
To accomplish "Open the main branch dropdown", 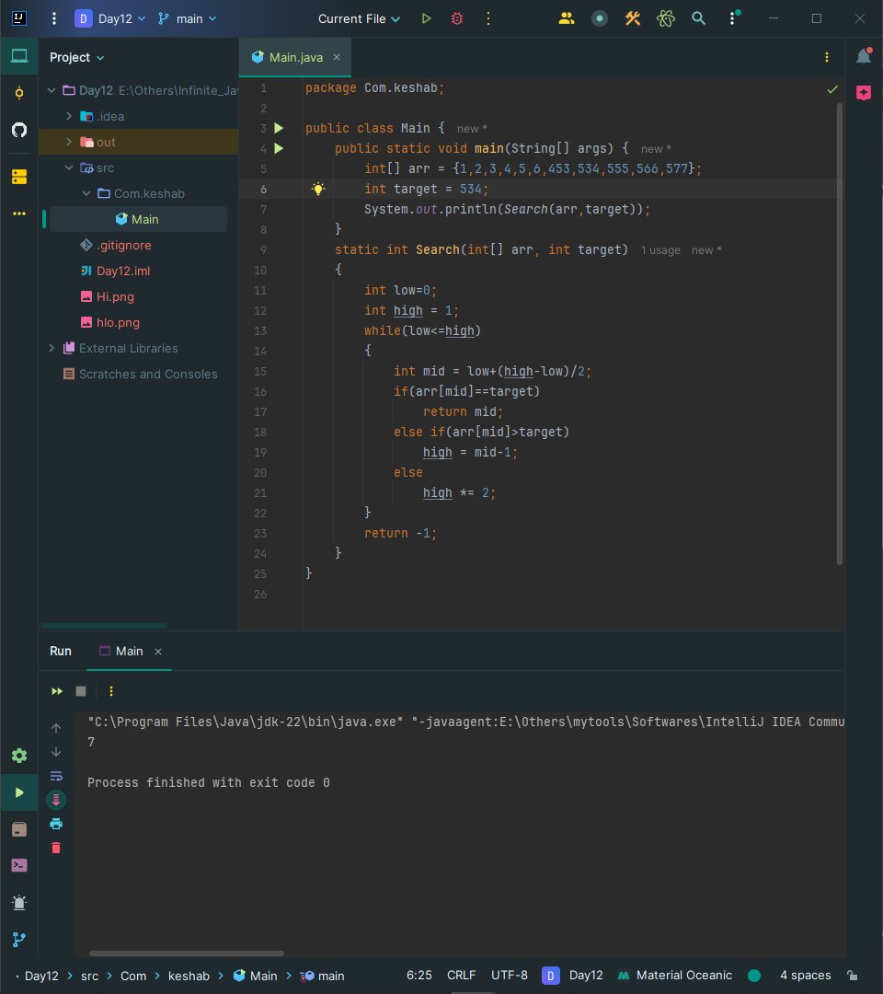I will pos(187,18).
